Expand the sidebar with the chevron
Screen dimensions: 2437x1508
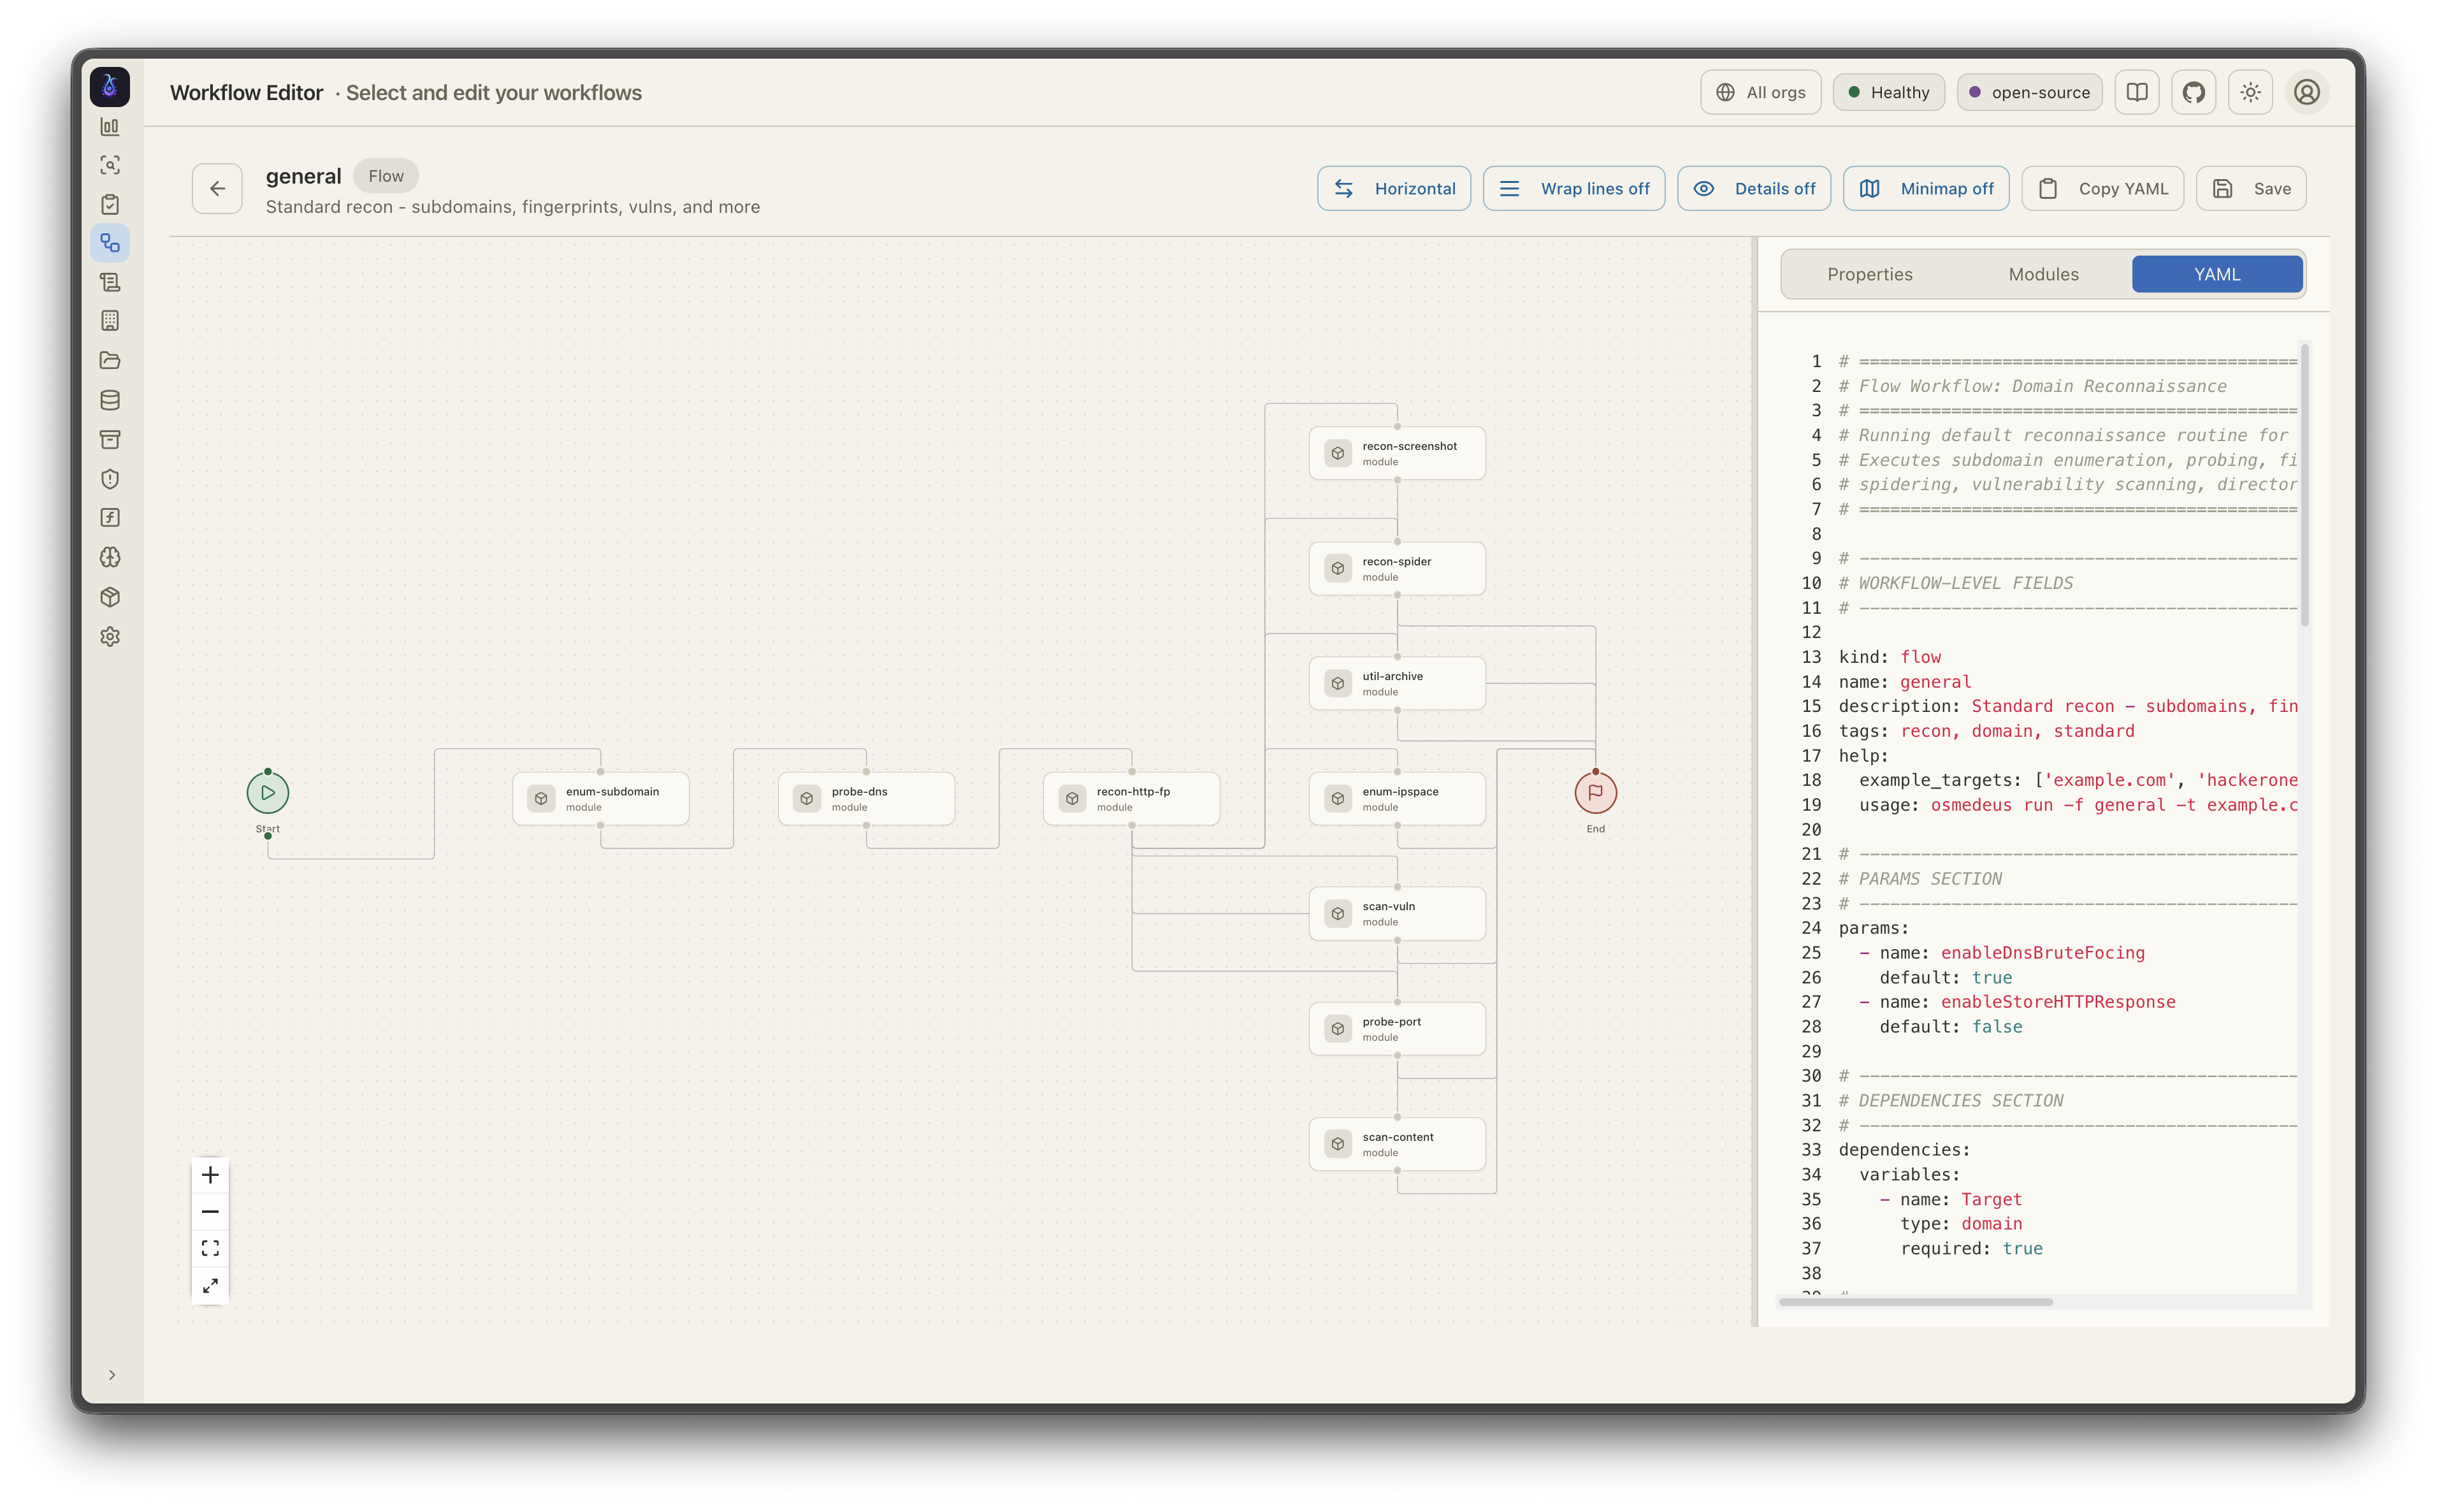pos(112,1374)
